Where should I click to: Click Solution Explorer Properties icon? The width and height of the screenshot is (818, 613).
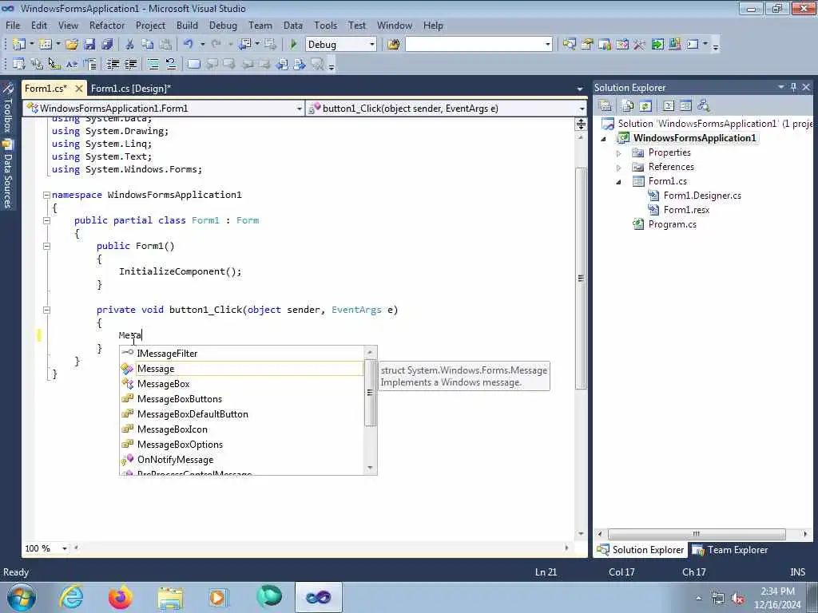click(606, 106)
